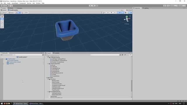This screenshot has height=105, width=187.
Task: Open the undo history icon
Action: 165,6
